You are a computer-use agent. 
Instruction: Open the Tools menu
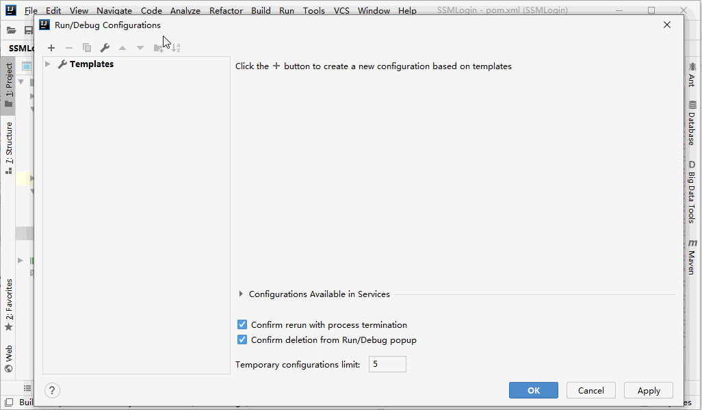(314, 10)
